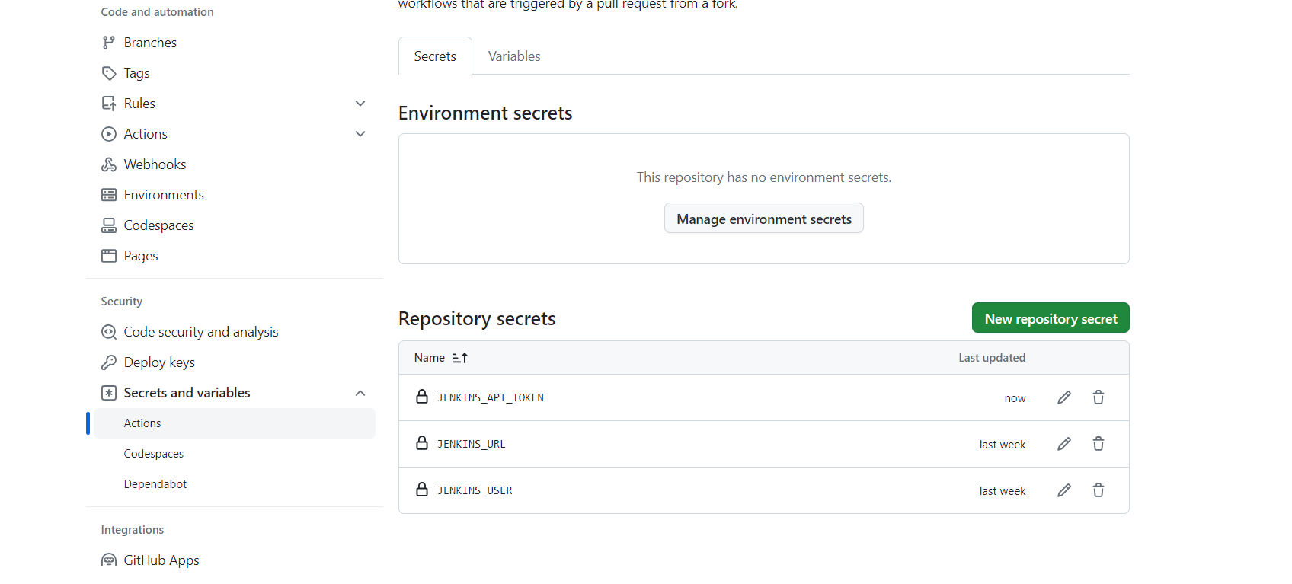This screenshot has height=584, width=1292.
Task: Click the lock icon beside JENKINS_API_TOKEN
Action: (x=422, y=397)
